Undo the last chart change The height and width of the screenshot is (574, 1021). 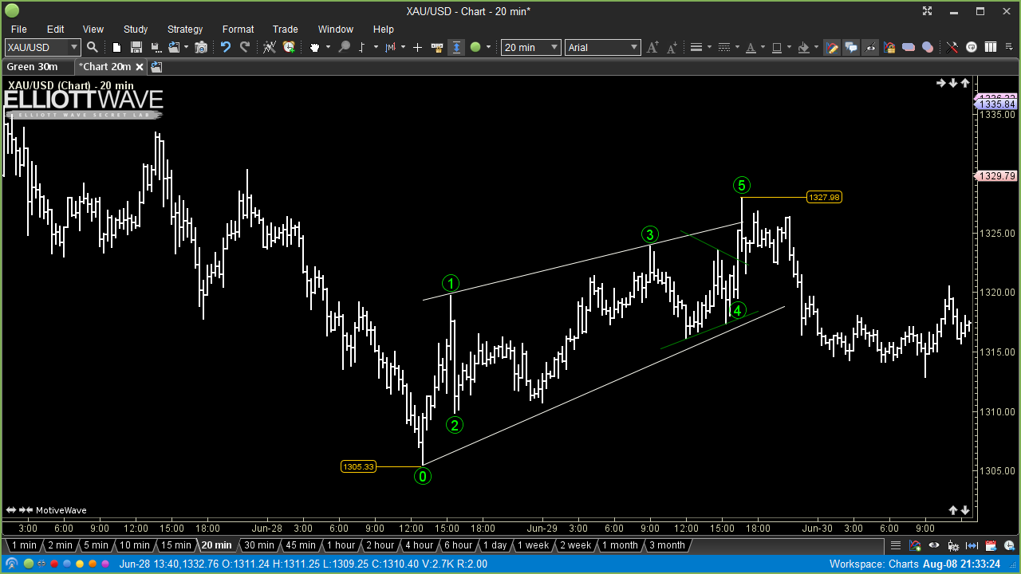[226, 47]
